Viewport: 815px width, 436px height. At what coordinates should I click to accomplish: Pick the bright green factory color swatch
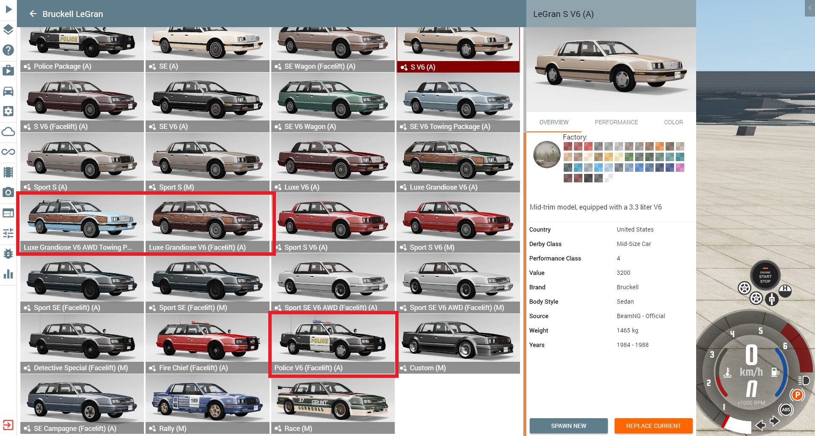pyautogui.click(x=629, y=157)
